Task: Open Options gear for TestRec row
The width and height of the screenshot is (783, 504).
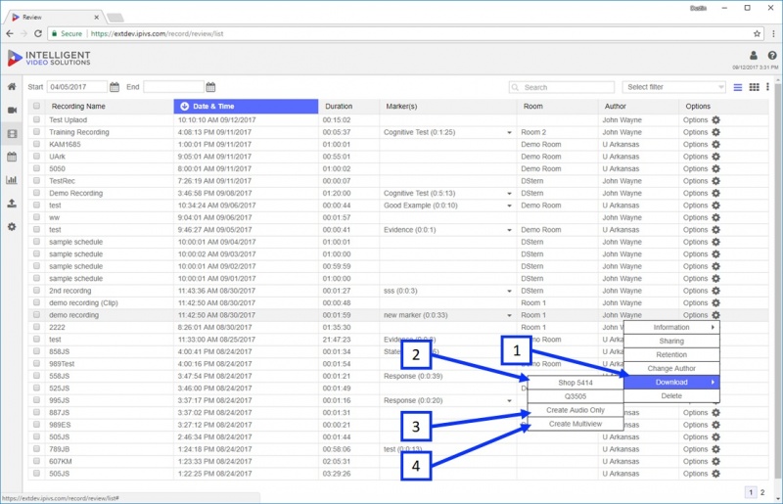Action: pyautogui.click(x=715, y=181)
